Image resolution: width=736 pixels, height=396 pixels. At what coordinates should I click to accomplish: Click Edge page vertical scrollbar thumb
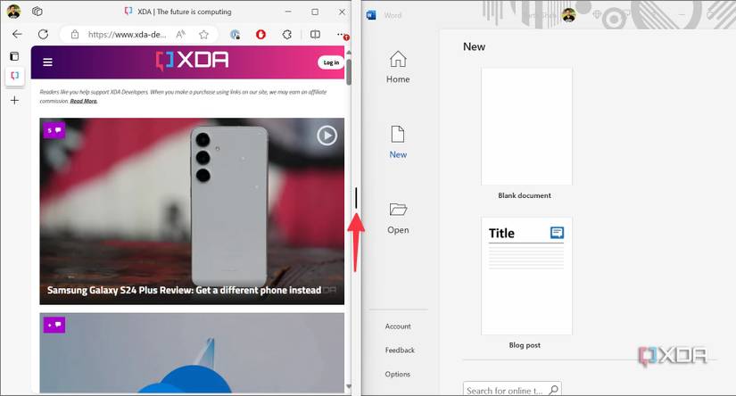(x=348, y=71)
